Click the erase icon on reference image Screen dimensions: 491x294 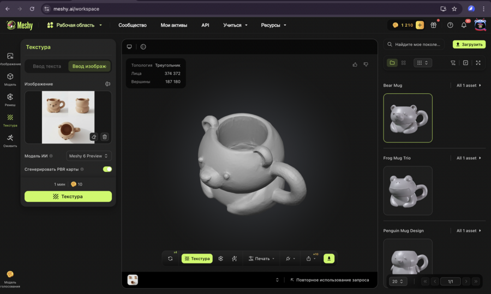point(94,137)
